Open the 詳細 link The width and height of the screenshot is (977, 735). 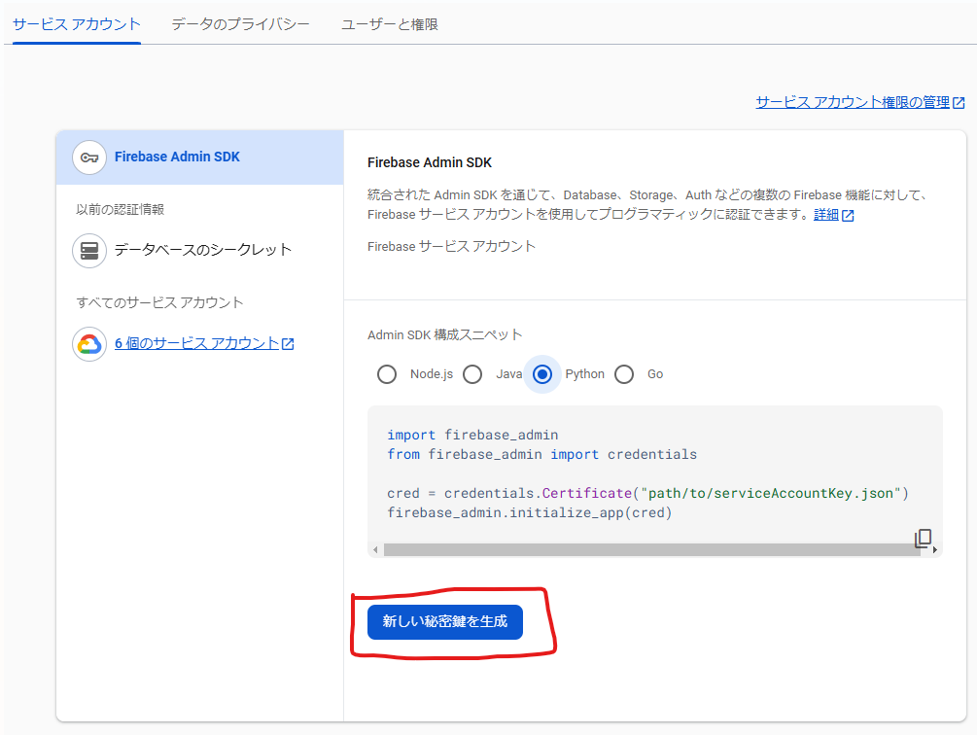point(826,214)
